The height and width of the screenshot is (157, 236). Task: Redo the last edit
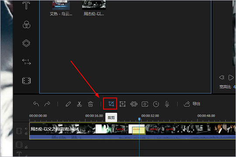click(x=47, y=104)
